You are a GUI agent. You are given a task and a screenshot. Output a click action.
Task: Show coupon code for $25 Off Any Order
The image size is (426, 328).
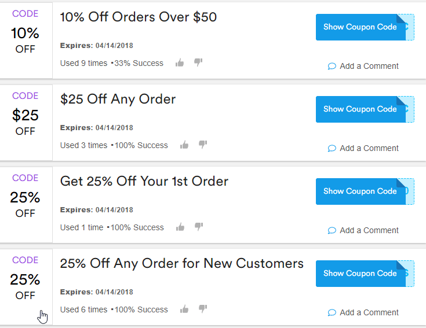click(x=365, y=109)
